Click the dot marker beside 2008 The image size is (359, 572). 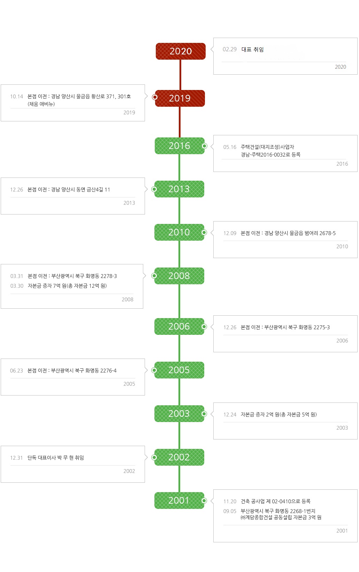pyautogui.click(x=154, y=276)
